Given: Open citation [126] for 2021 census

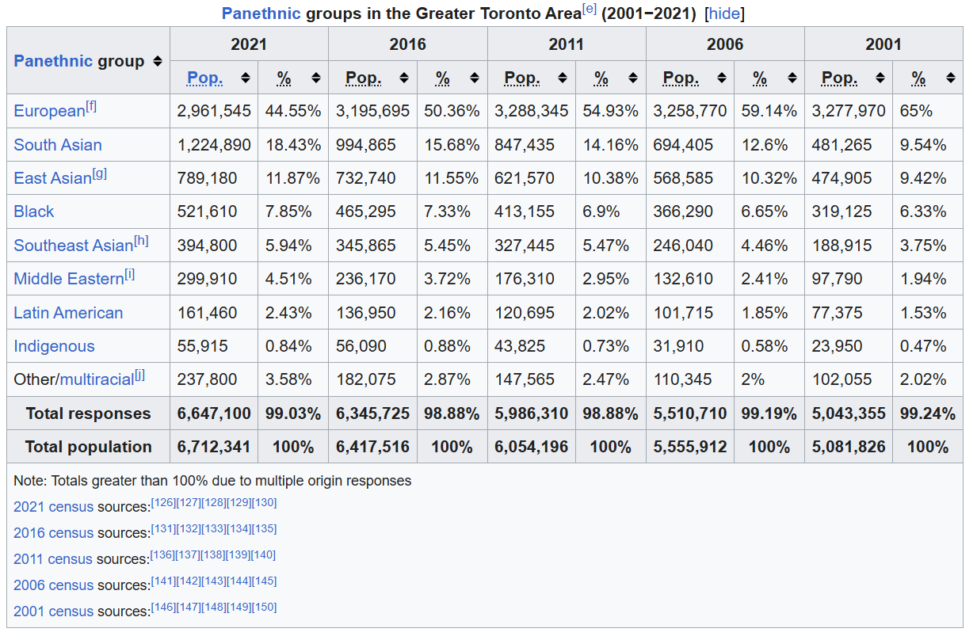Looking at the screenshot, I should 162,503.
